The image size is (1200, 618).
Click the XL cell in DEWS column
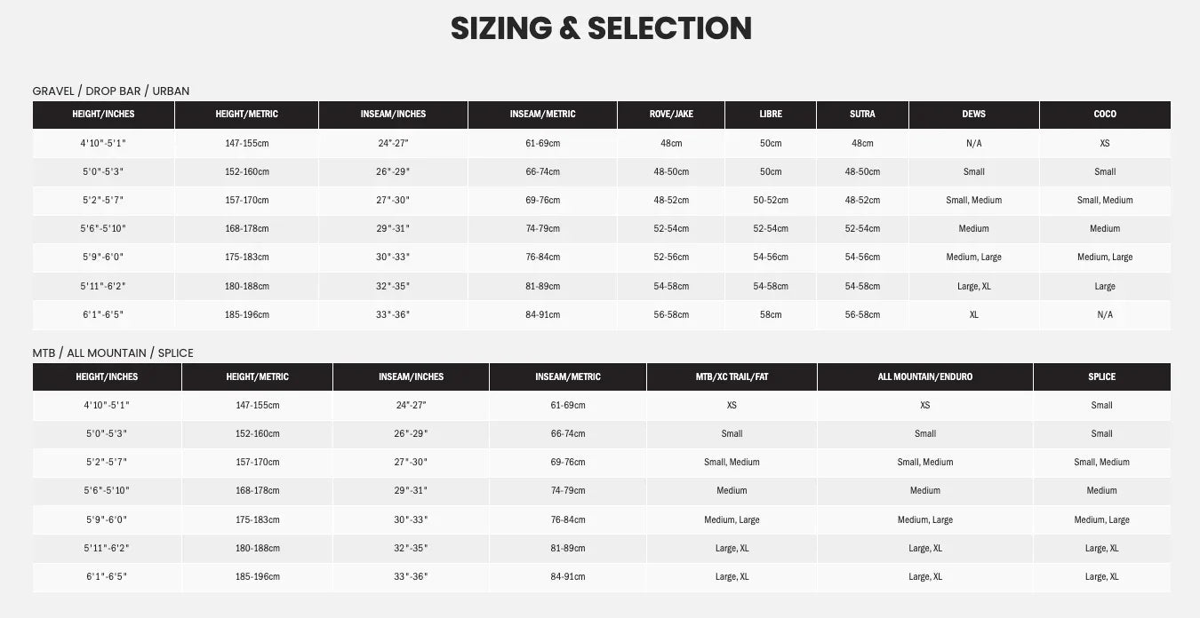coord(973,314)
